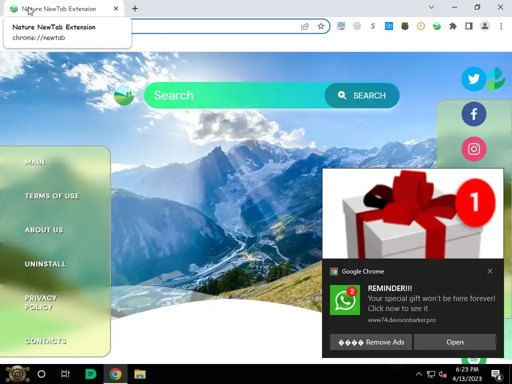This screenshot has width=512, height=384.
Task: Open MAIN in the left sidebar
Action: click(x=35, y=162)
